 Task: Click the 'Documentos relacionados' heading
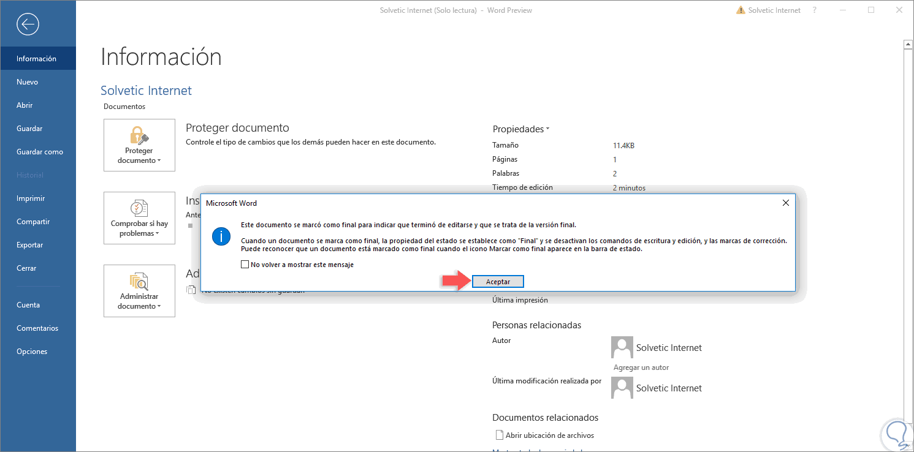pyautogui.click(x=545, y=418)
